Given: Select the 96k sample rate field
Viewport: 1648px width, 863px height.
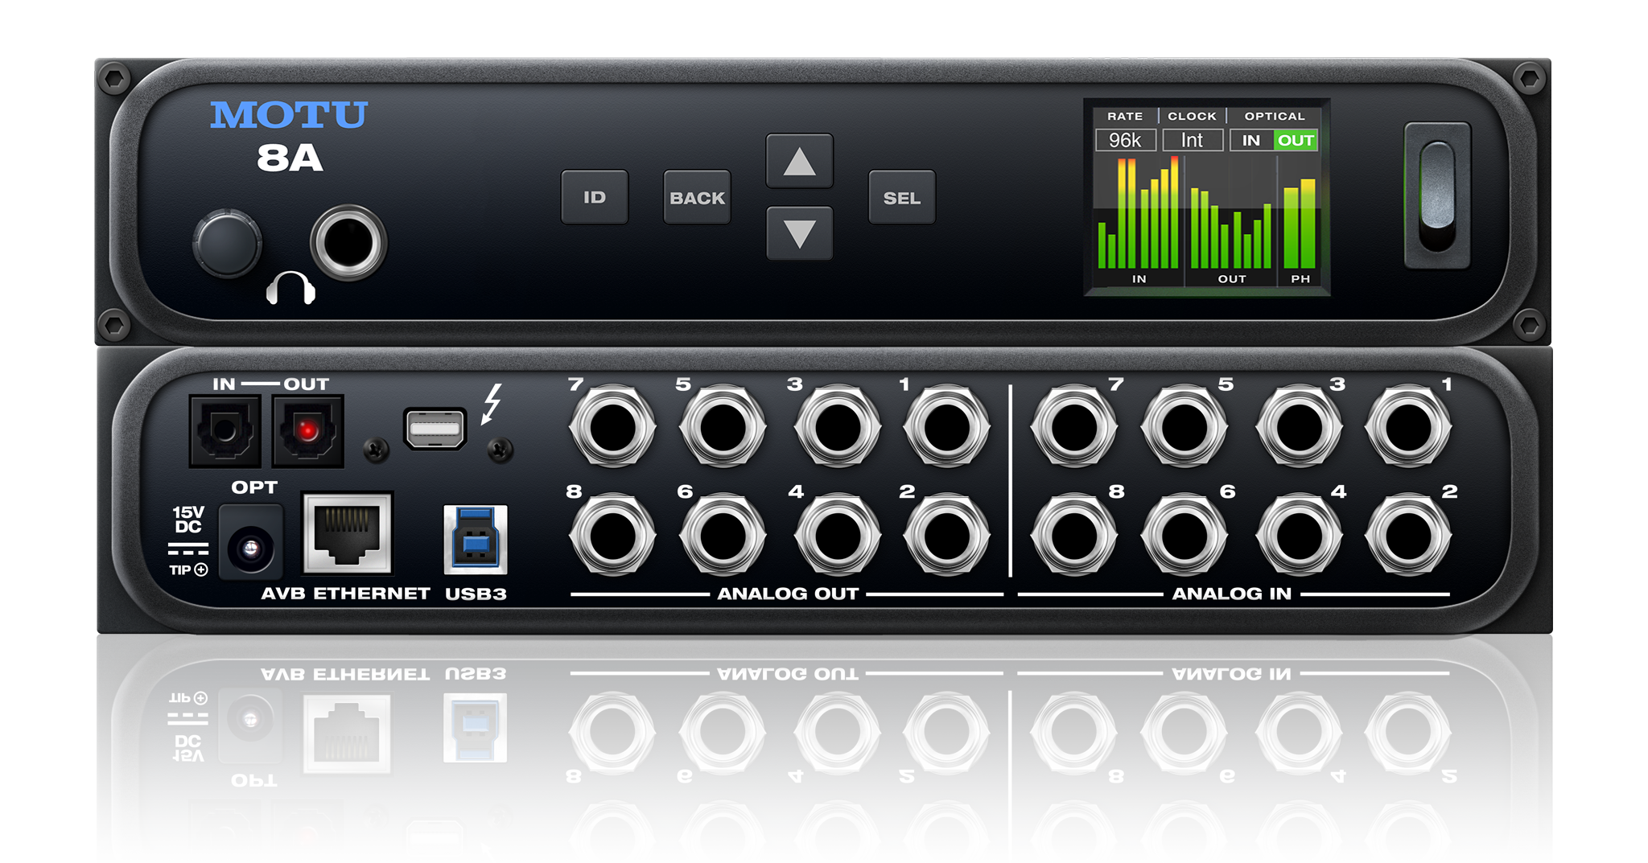Looking at the screenshot, I should 1125,140.
